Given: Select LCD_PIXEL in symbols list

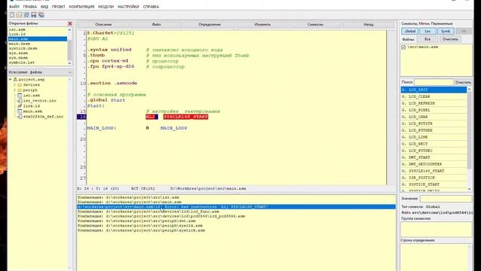Looking at the screenshot, I should (434, 110).
